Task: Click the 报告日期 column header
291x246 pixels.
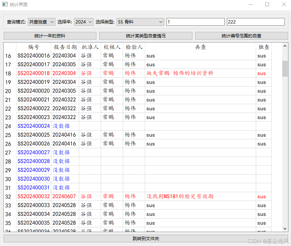Action: [65, 47]
